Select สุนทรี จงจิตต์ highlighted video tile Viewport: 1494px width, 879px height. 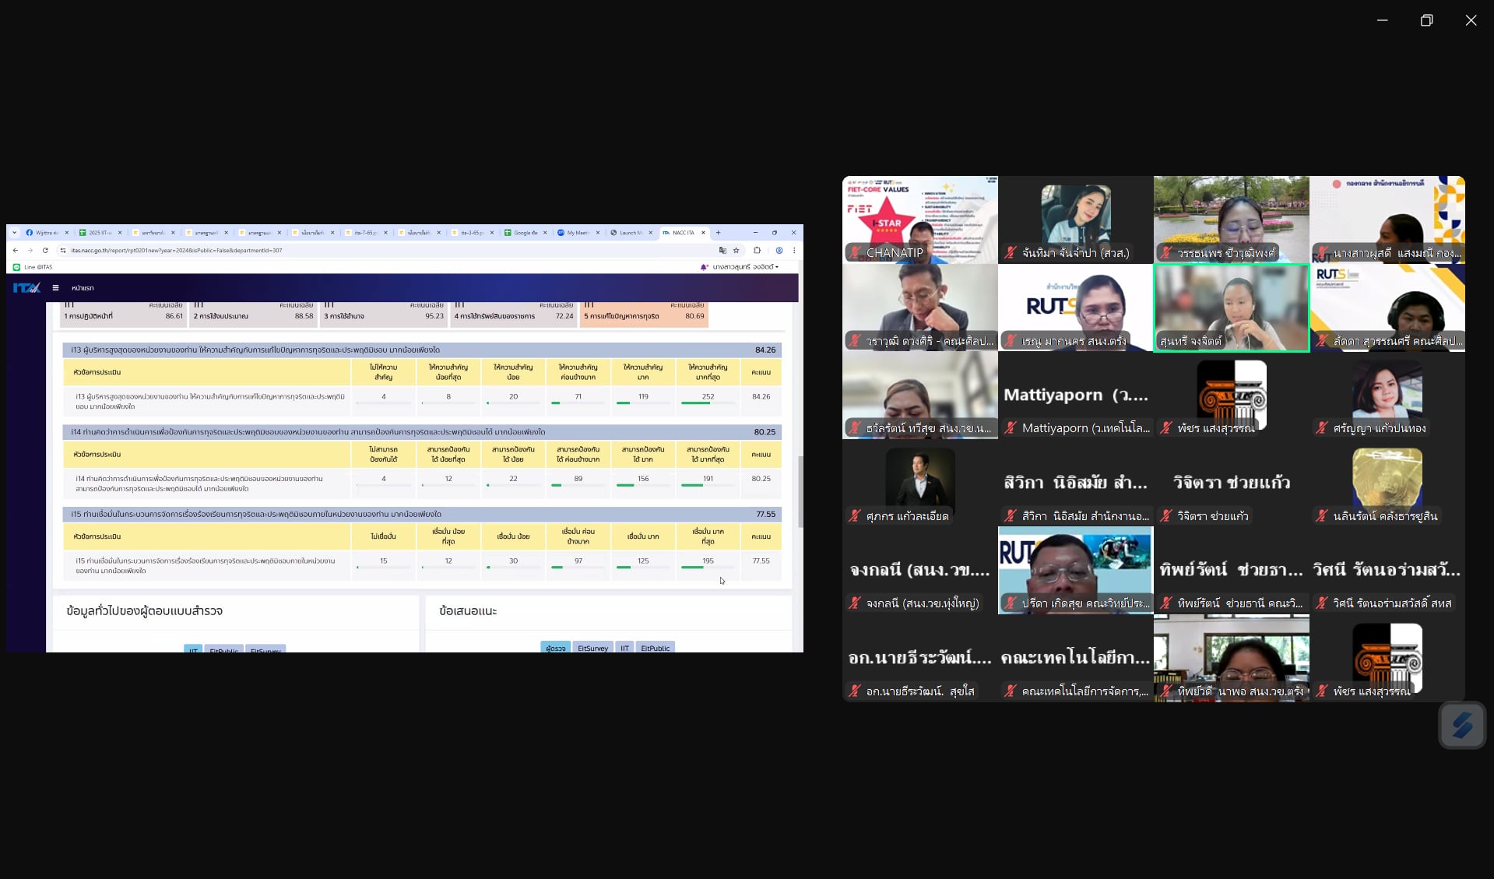(x=1232, y=308)
